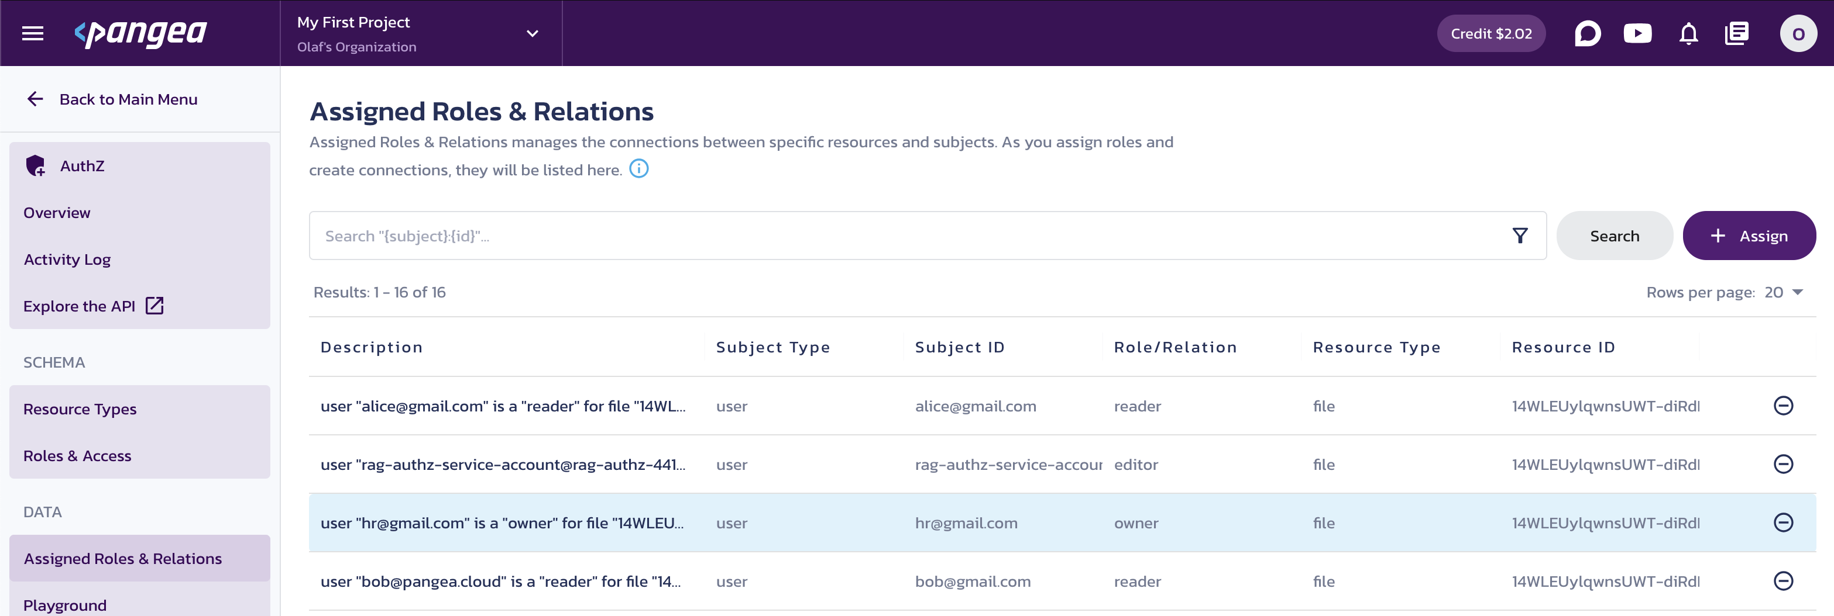
Task: Click the info icon after description
Action: click(x=638, y=168)
